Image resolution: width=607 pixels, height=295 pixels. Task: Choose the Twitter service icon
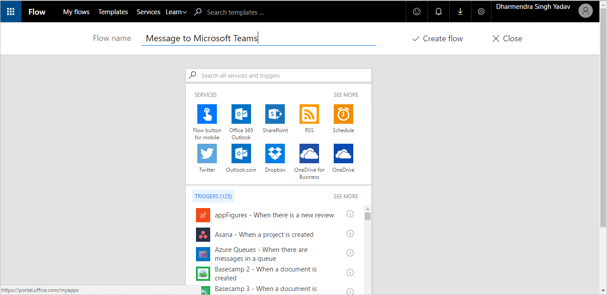207,153
